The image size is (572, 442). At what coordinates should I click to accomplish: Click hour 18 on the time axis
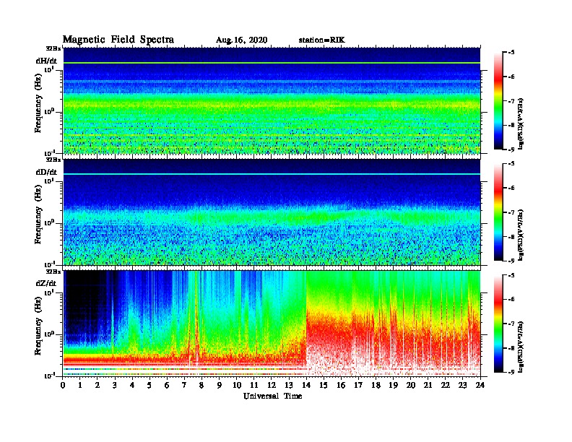pos(376,386)
